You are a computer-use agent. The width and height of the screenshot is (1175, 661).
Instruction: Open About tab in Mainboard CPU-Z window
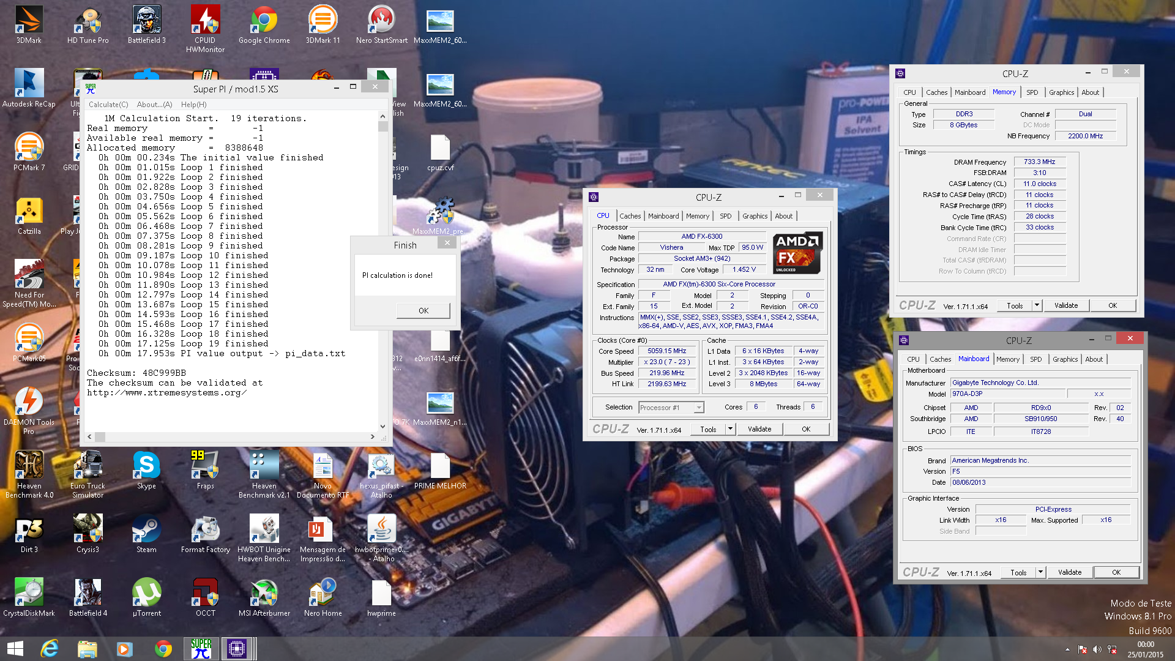tap(1094, 359)
